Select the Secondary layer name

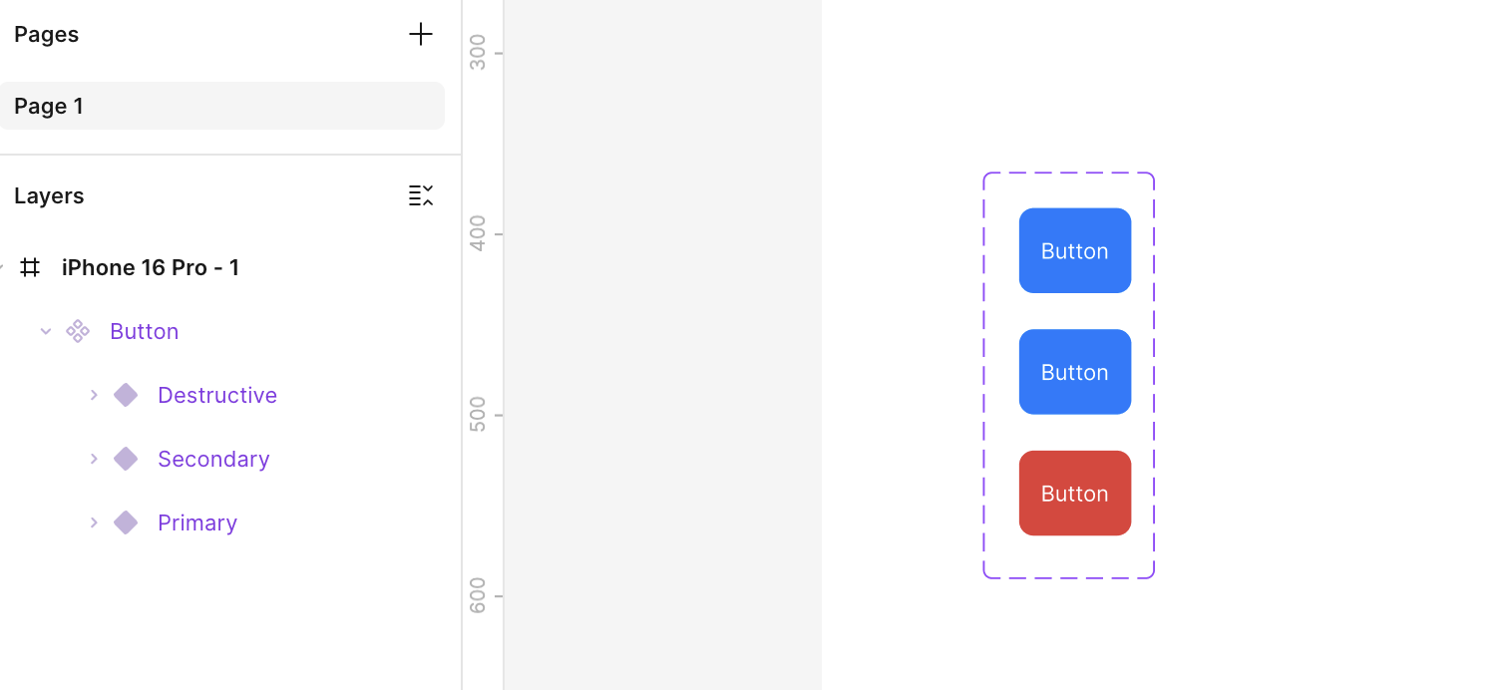[213, 459]
